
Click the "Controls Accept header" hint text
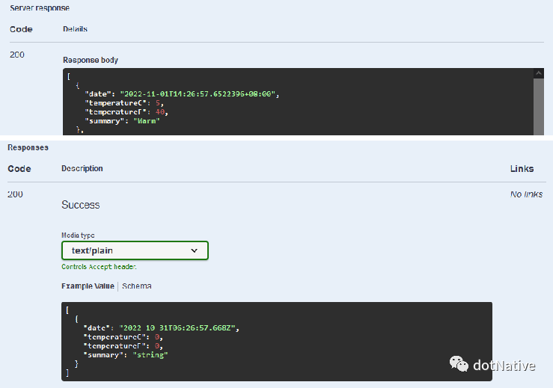point(99,267)
